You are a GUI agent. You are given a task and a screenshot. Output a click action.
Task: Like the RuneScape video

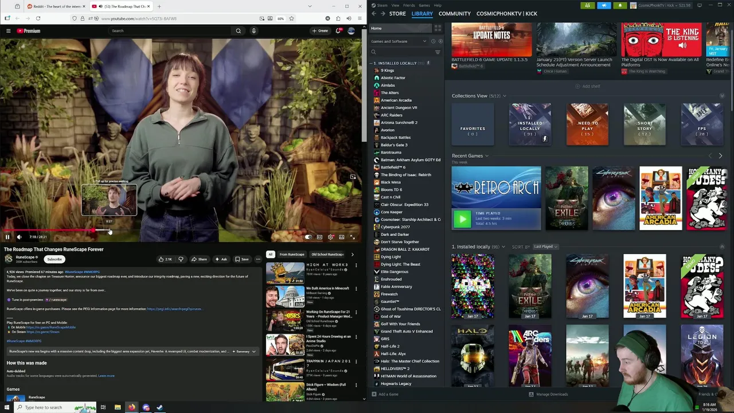[165, 259]
